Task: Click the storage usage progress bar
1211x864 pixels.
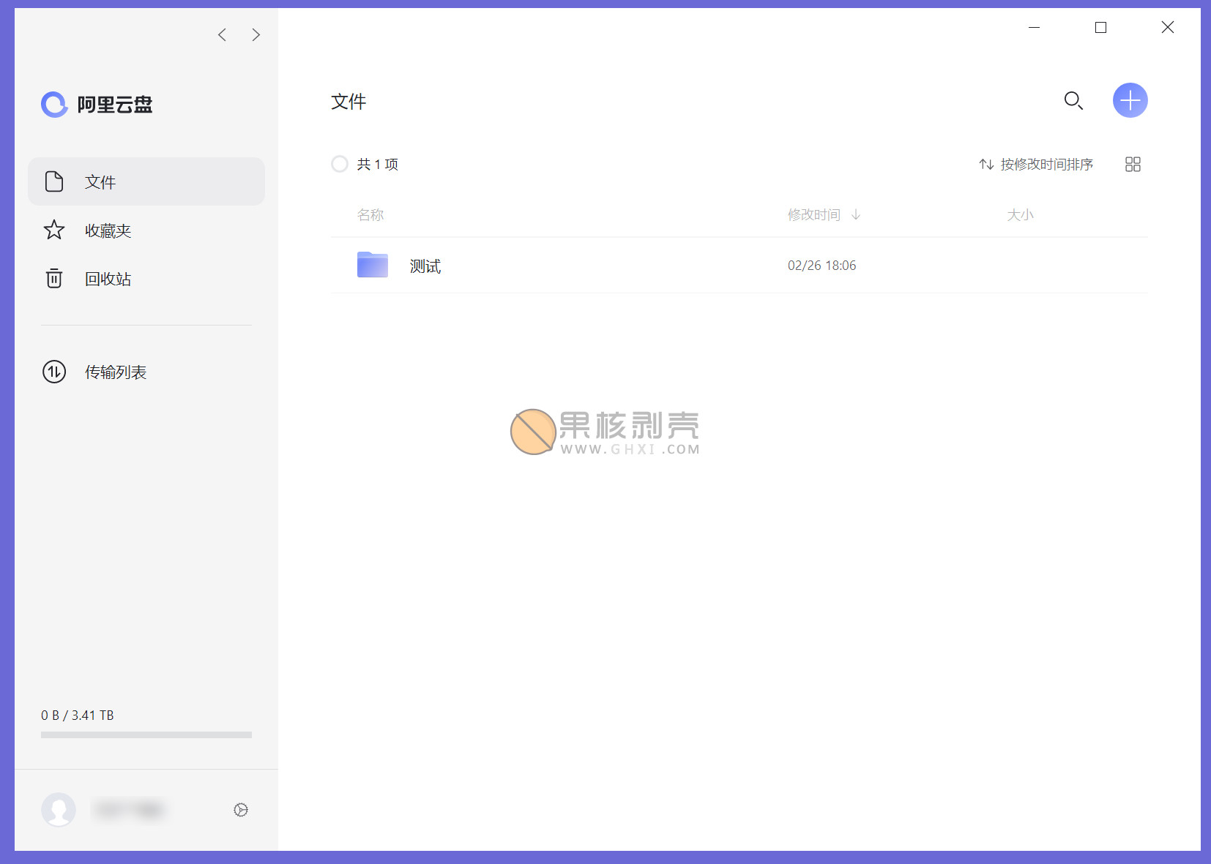Action: point(146,735)
